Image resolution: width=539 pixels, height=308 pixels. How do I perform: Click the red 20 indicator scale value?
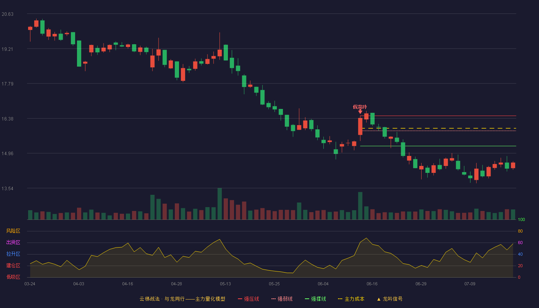coord(520,266)
